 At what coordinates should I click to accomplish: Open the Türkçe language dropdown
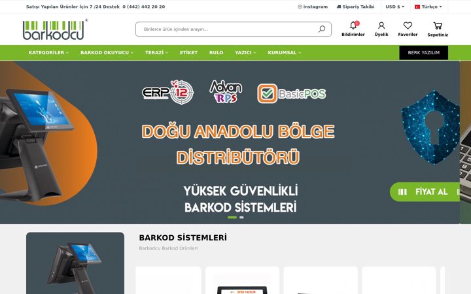click(428, 7)
